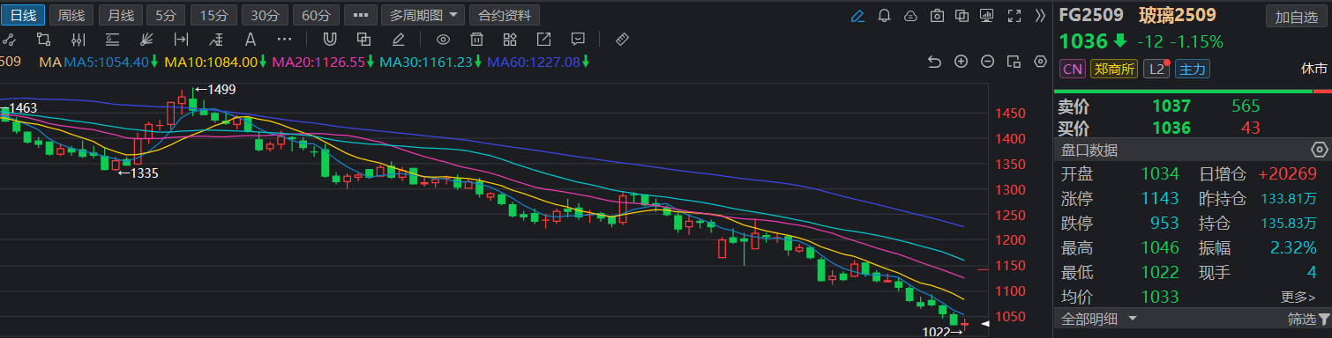The width and height of the screenshot is (1332, 338).
Task: Click the cloud sync icon
Action: [910, 15]
